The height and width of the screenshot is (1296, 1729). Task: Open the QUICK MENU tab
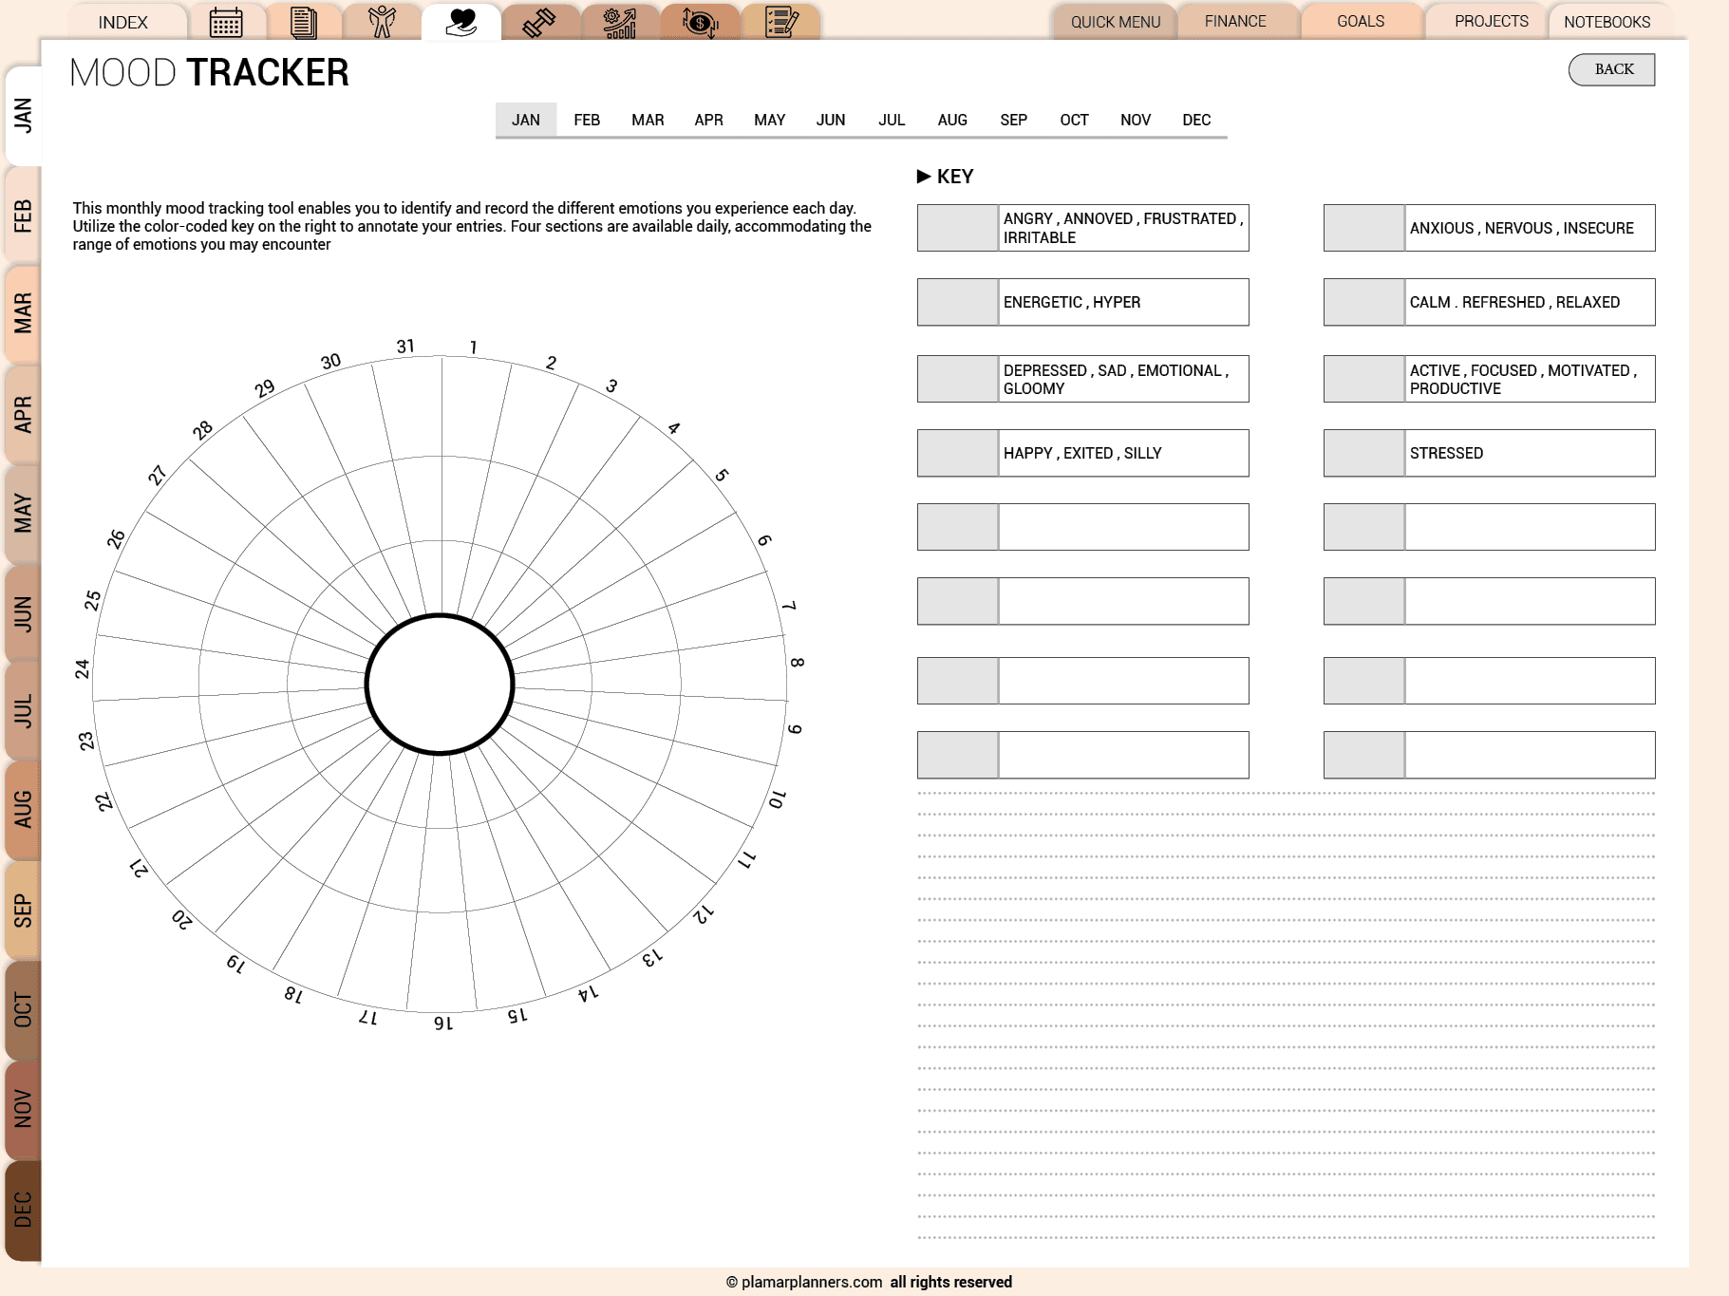(1116, 22)
